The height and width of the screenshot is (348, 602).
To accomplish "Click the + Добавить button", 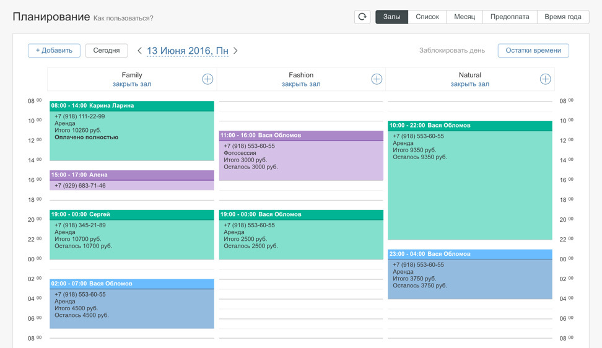I will click(x=54, y=51).
